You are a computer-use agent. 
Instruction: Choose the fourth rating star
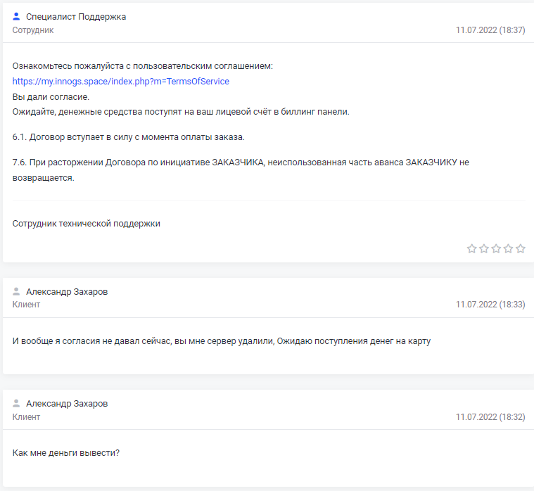(508, 248)
